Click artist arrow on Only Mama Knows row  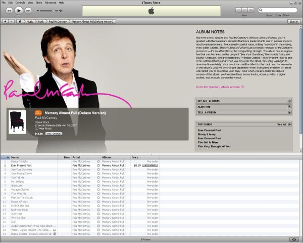coord(98,174)
